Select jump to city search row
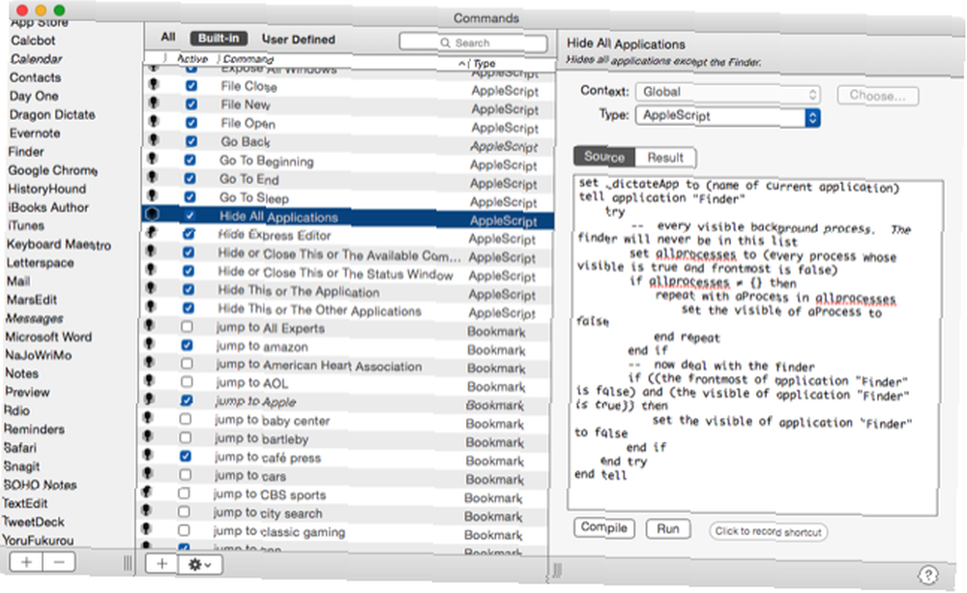967x593 pixels. [x=343, y=514]
